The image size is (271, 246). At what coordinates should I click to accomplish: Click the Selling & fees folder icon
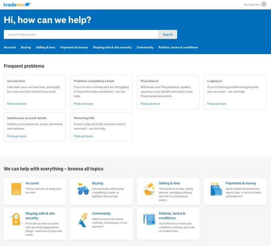click(150, 189)
